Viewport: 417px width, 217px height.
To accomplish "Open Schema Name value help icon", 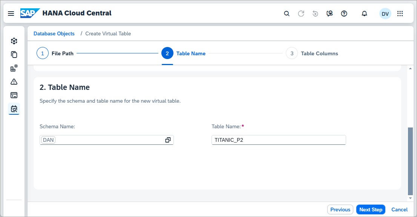I will pos(168,140).
